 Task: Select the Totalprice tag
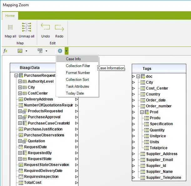pos(158,148)
